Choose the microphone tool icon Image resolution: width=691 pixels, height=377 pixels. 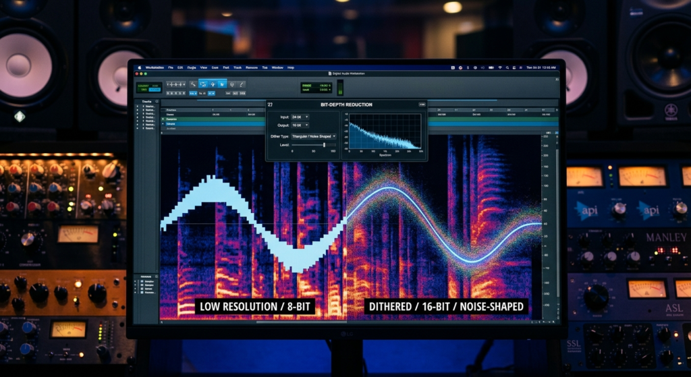pyautogui.click(x=232, y=84)
